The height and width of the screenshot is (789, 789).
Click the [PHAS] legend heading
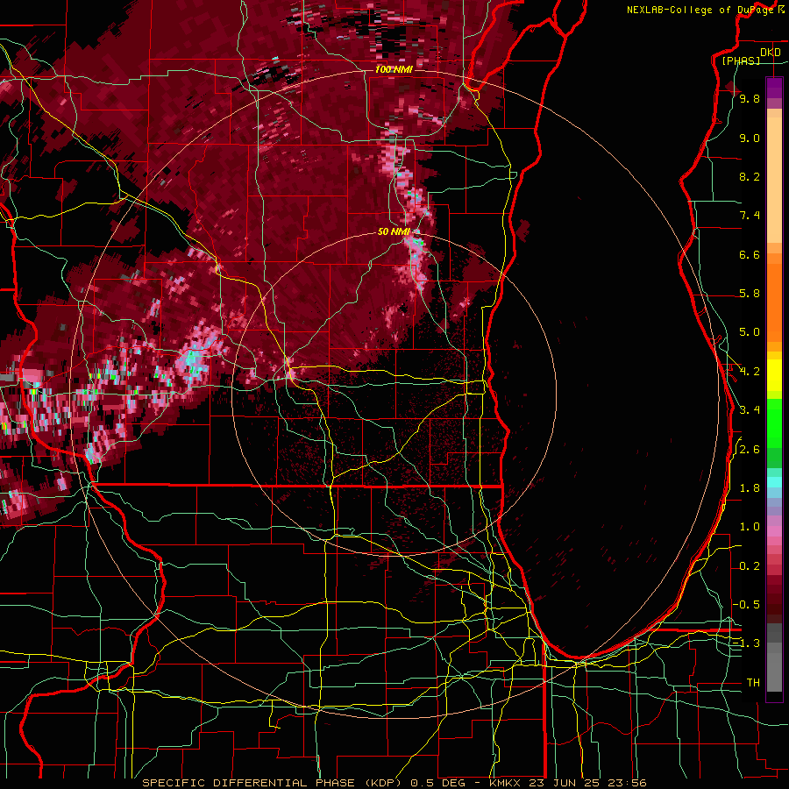coord(741,60)
